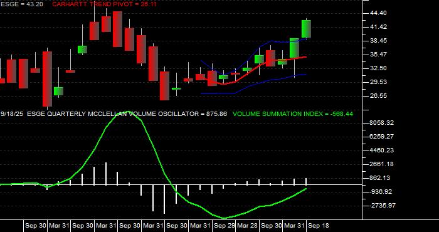Click the -2735.97 oscillator axis value

tap(382, 206)
